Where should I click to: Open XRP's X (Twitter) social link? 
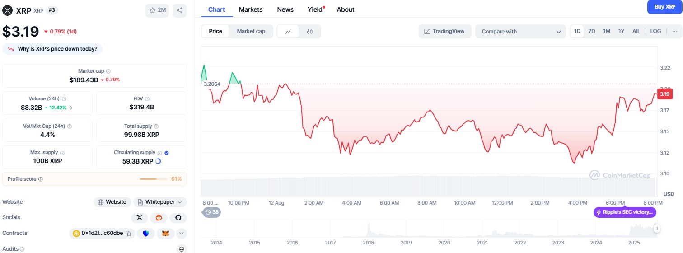(139, 218)
